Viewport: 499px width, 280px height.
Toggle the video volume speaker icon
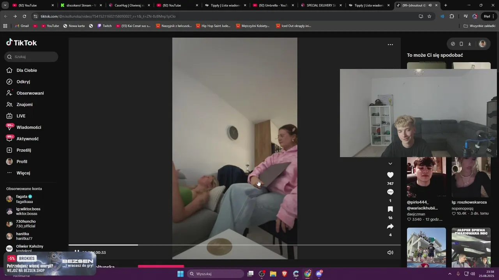[390, 252]
